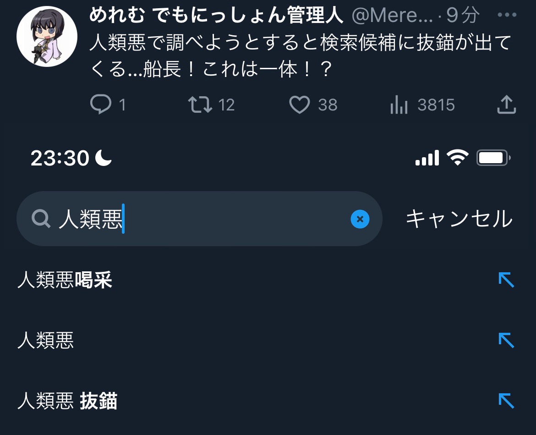This screenshot has height=435, width=536.
Task: Open the user's anime avatar profile picture
Action: coord(47,36)
